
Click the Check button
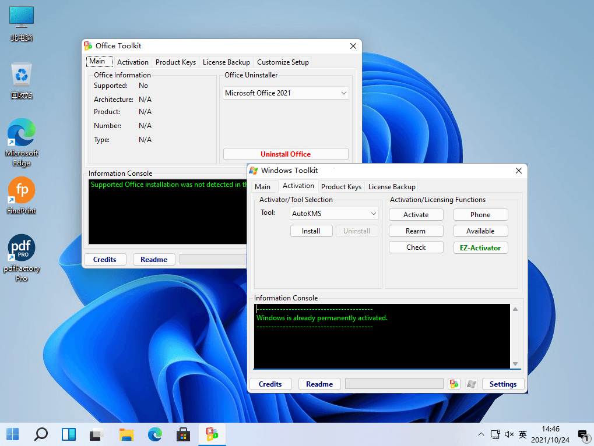[x=416, y=247]
